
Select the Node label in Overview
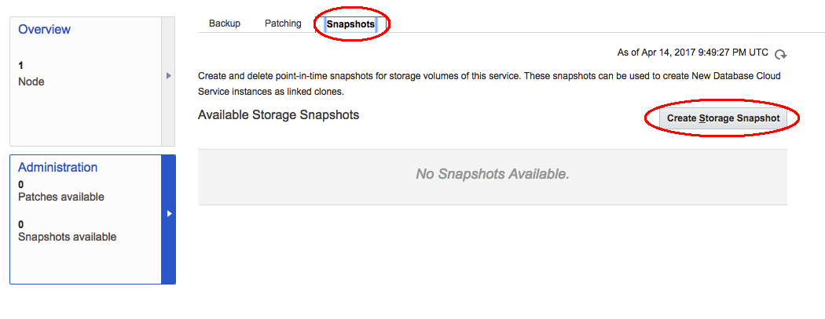[x=31, y=82]
